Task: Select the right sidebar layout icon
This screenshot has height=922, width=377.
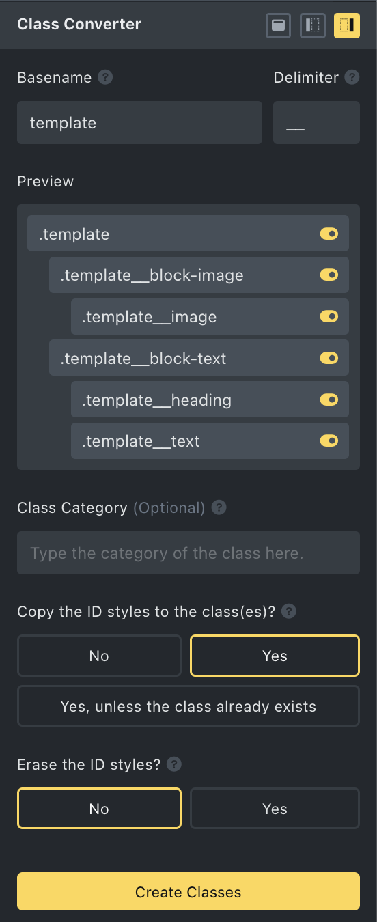Action: click(347, 25)
